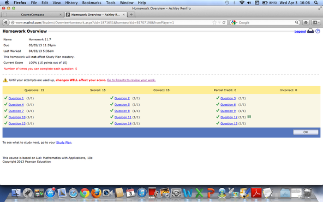Open Question 9 link
The height and width of the screenshot is (202, 323).
coord(228,111)
